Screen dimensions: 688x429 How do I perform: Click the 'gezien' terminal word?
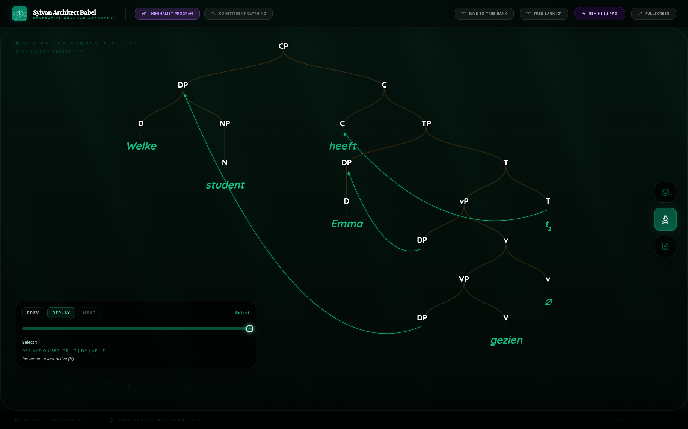pyautogui.click(x=506, y=340)
